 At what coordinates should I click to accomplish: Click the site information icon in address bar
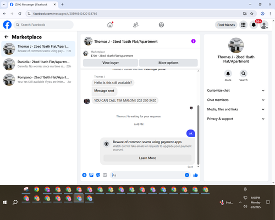pos(29,14)
